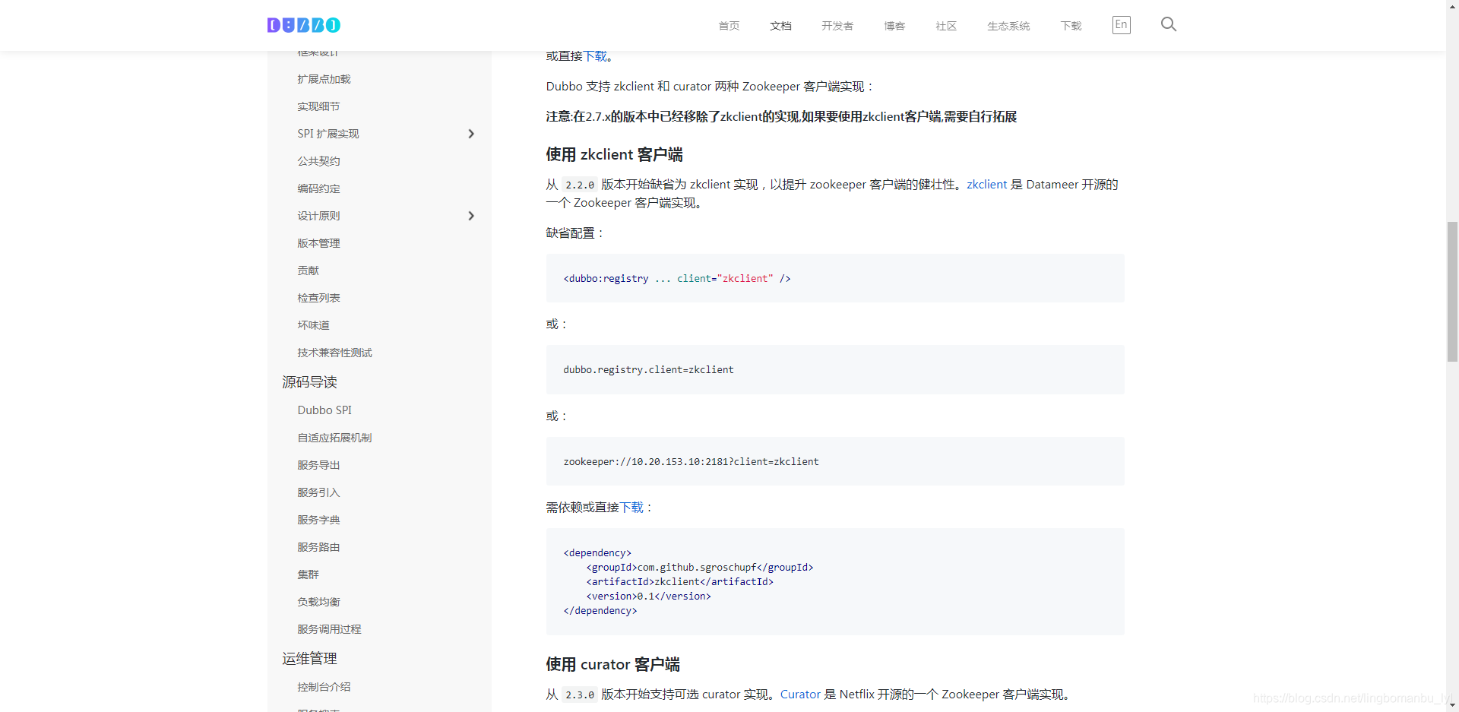This screenshot has width=1459, height=712.
Task: Open 社区 in top navigation
Action: click(946, 26)
